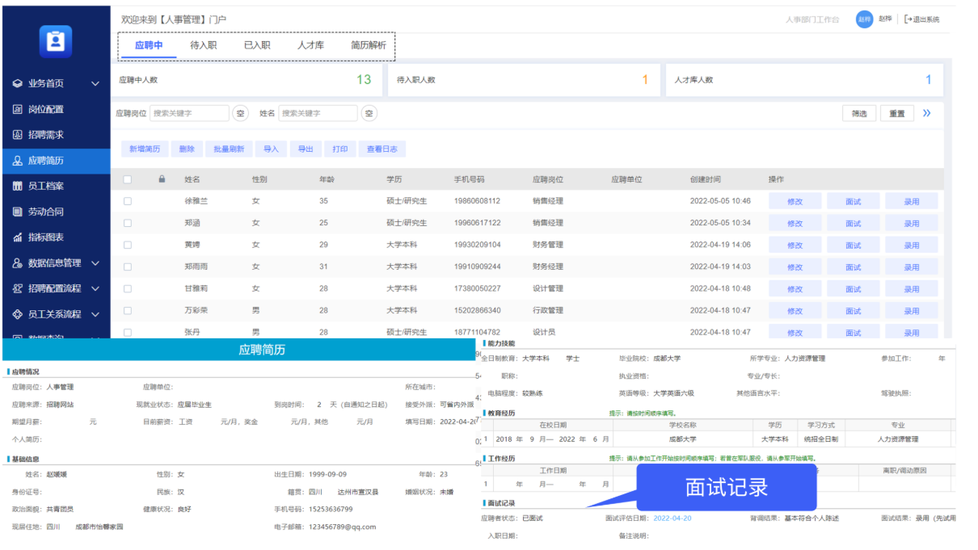Clear the 应聘岗位 search with 空 button
This screenshot has height=550, width=978.
241,113
